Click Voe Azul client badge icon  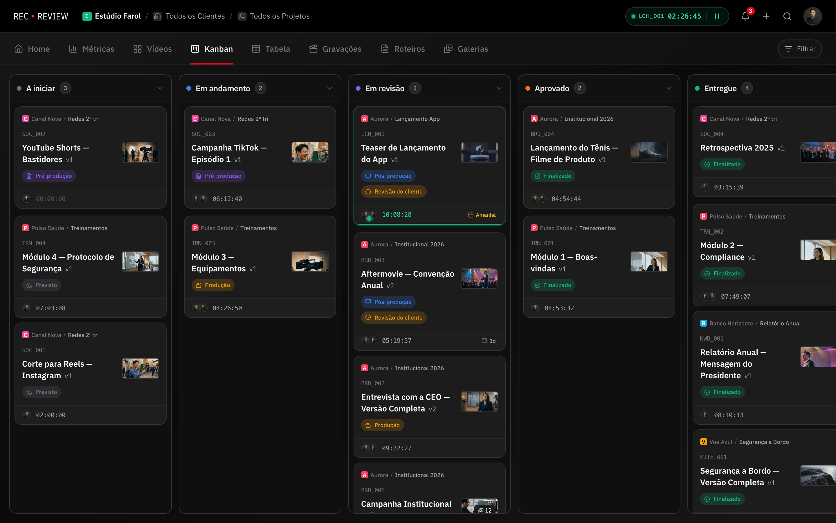[703, 442]
